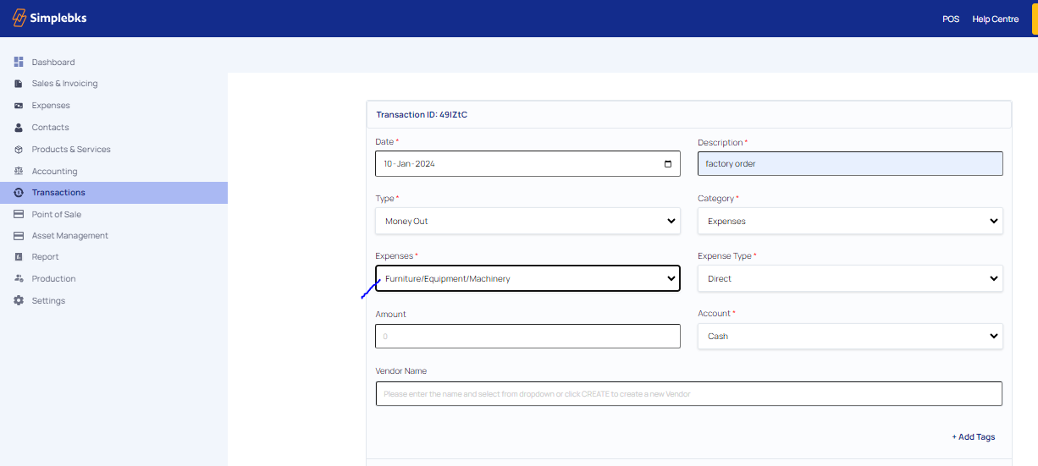Screen dimensions: 1038x466
Task: Open the date picker calendar icon
Action: tap(668, 164)
